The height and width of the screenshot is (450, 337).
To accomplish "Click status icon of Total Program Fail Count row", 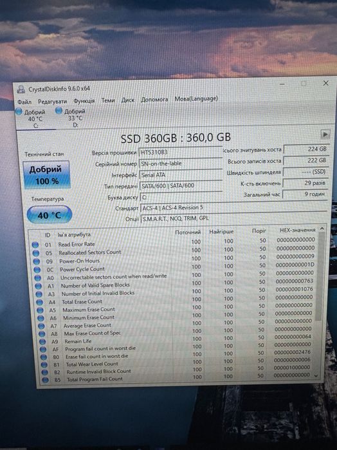I will click(45, 380).
